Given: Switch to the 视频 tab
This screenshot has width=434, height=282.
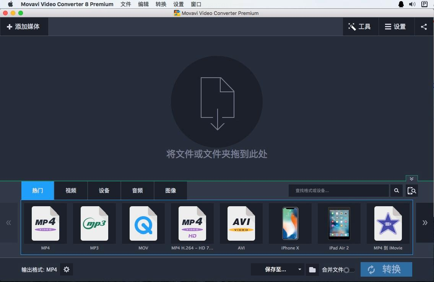Looking at the screenshot, I should pos(71,191).
